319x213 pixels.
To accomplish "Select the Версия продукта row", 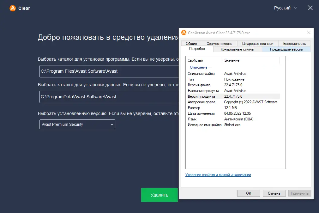I will click(233, 96).
